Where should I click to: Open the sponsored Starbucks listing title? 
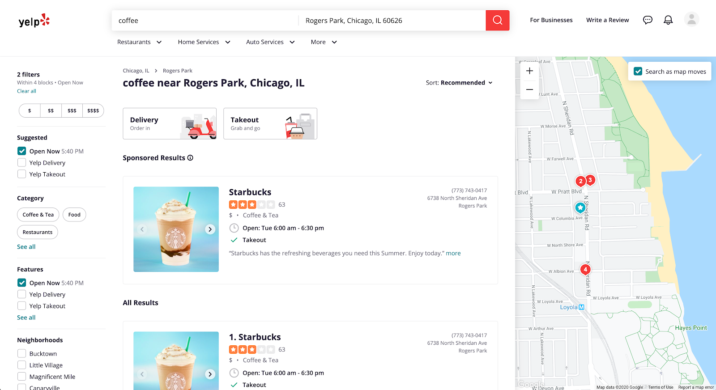point(250,192)
